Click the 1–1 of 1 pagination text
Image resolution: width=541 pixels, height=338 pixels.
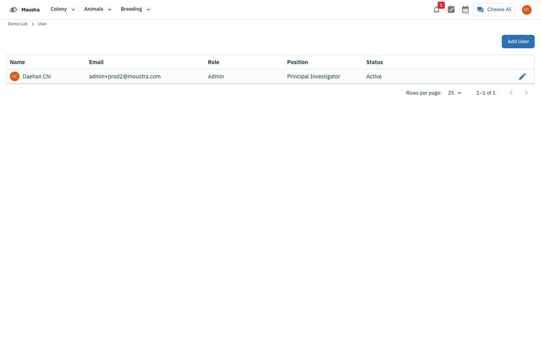click(486, 93)
